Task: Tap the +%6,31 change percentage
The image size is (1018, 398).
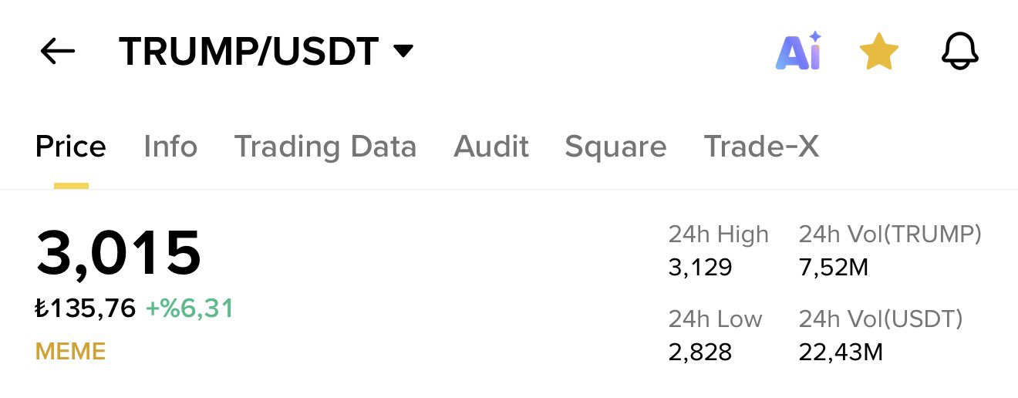Action: pos(190,309)
